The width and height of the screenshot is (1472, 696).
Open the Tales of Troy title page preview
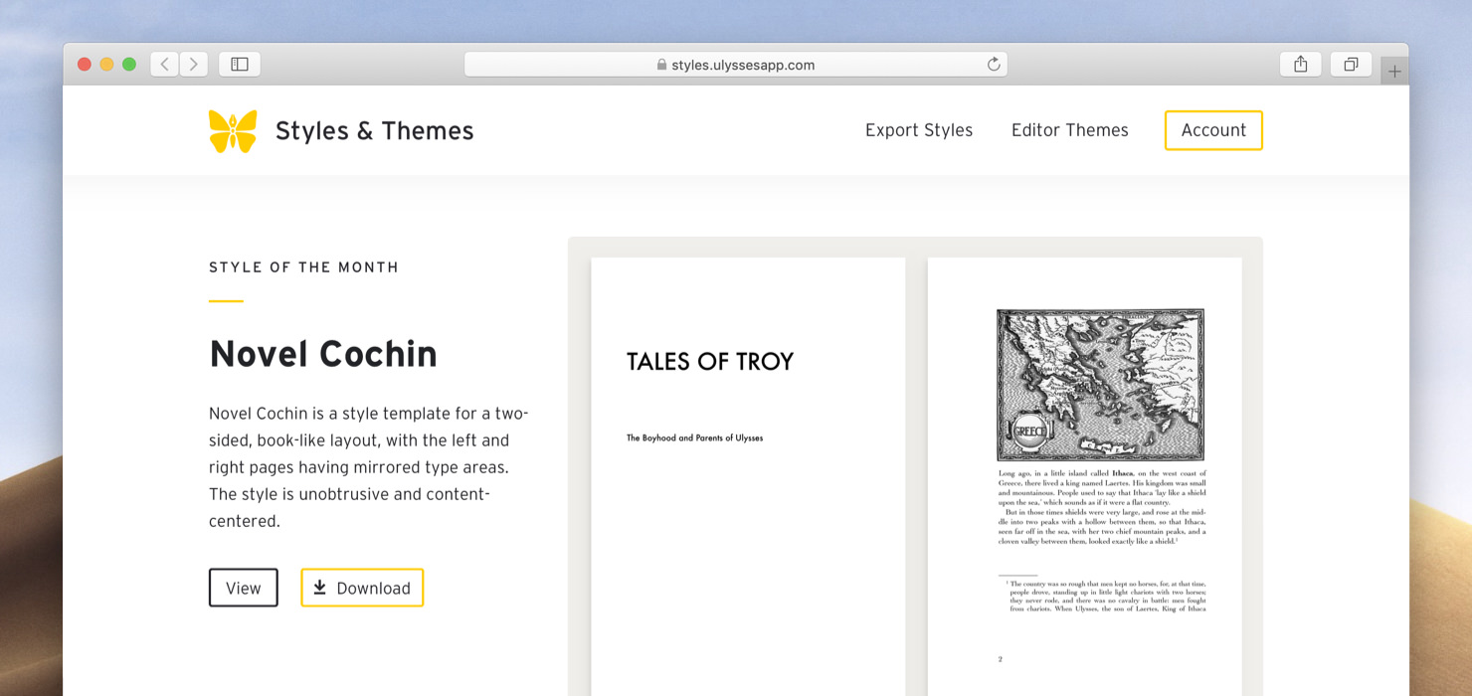coord(748,477)
